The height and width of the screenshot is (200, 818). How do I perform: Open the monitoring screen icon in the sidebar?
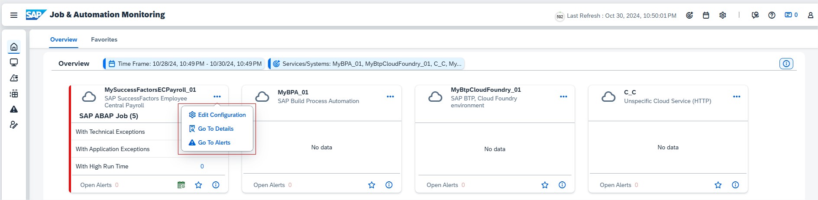[14, 62]
